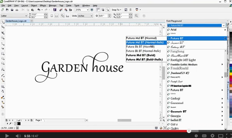Expand the Franklin Gothic Medium submenu arrow
Screen dimensions: 232x138
222,64
